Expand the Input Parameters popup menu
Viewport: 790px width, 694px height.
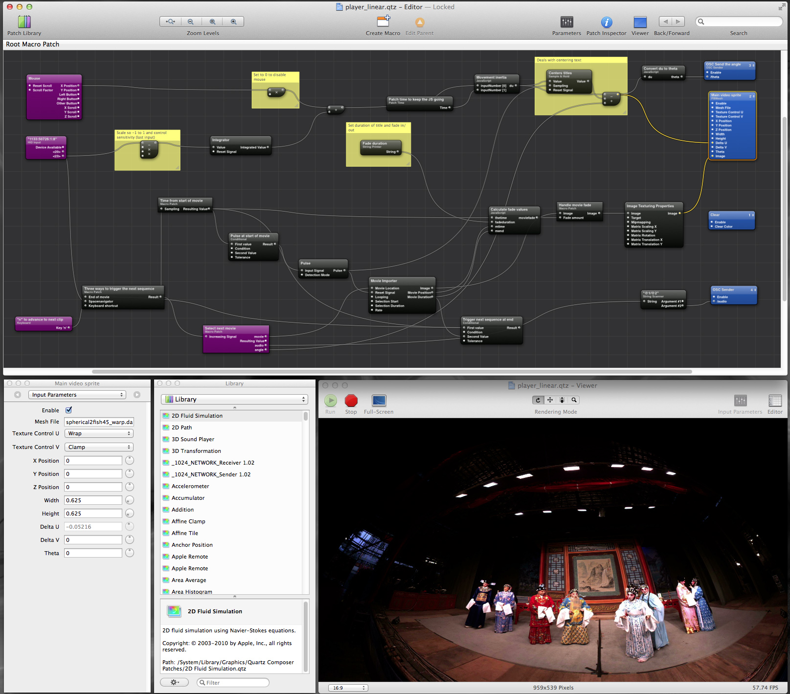point(77,395)
